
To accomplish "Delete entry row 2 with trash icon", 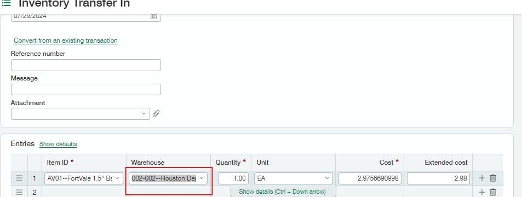I will coord(493,192).
